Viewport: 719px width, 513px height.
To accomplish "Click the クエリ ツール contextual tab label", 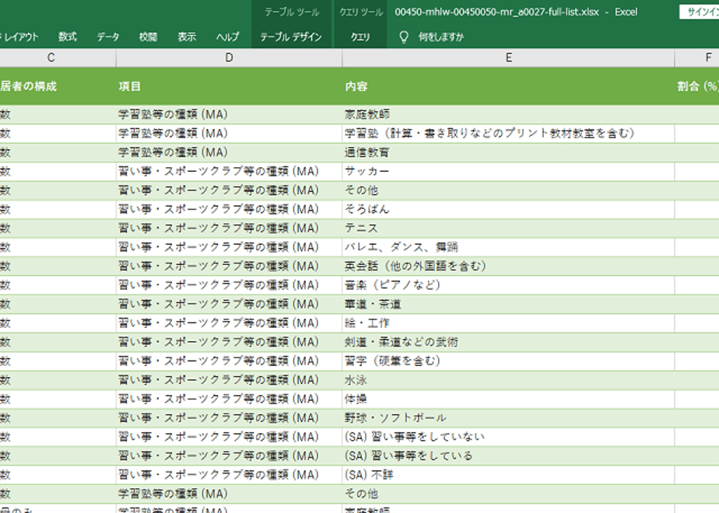I will point(361,12).
